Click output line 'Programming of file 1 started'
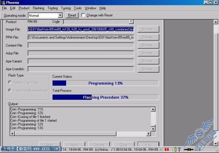The image size is (219, 153). [x=34, y=120]
